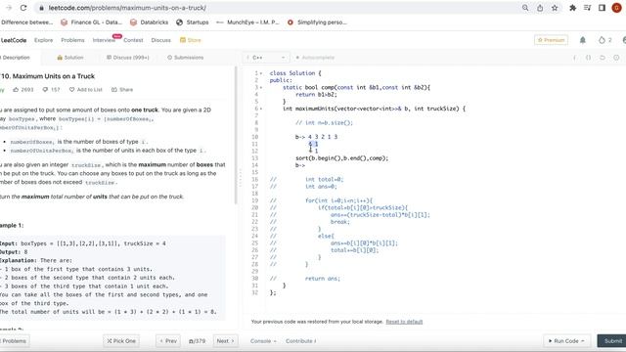Click the browser address bar URL
The width and height of the screenshot is (626, 352).
click(127, 8)
